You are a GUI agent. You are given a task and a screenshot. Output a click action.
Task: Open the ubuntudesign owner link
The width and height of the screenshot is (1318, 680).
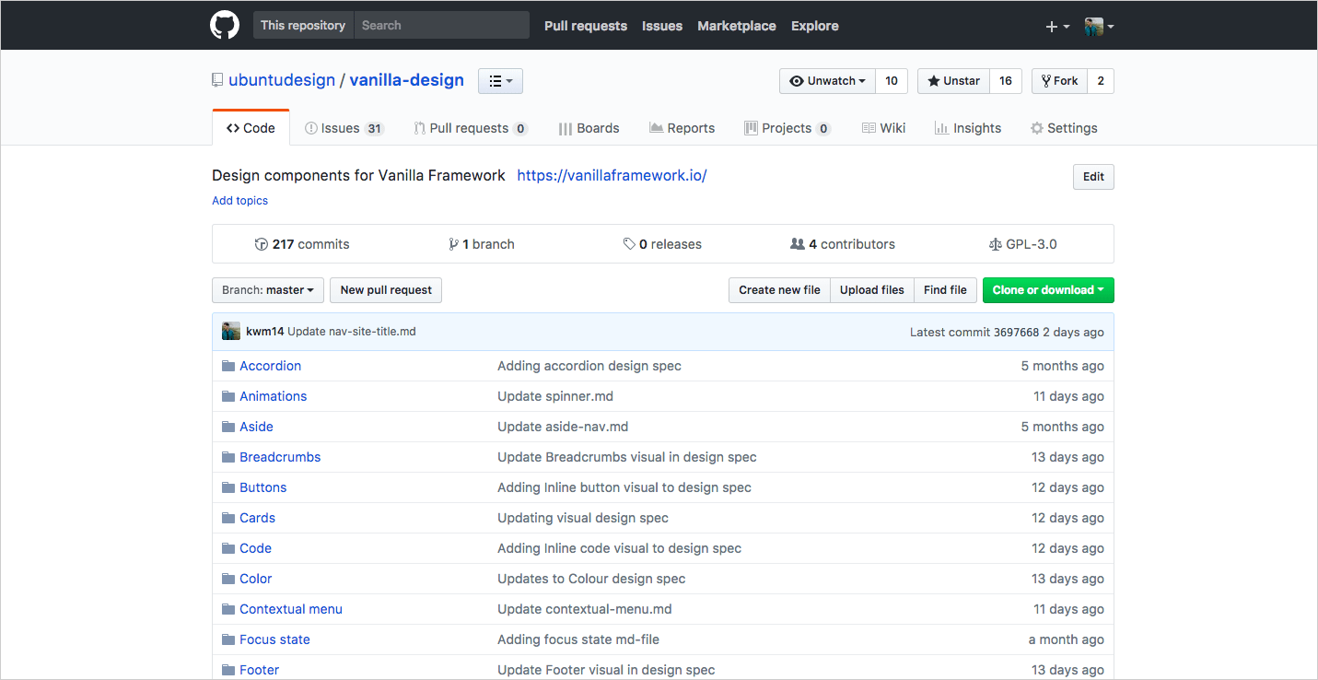pyautogui.click(x=282, y=80)
